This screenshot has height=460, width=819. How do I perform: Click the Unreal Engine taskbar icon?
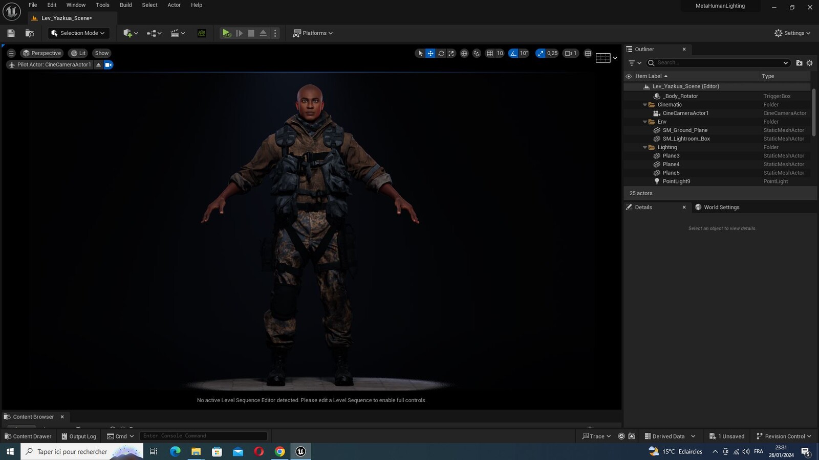[300, 451]
